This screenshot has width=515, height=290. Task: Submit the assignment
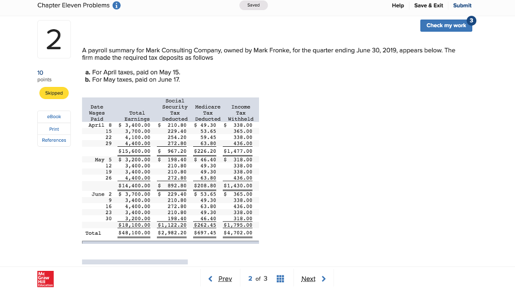click(462, 5)
